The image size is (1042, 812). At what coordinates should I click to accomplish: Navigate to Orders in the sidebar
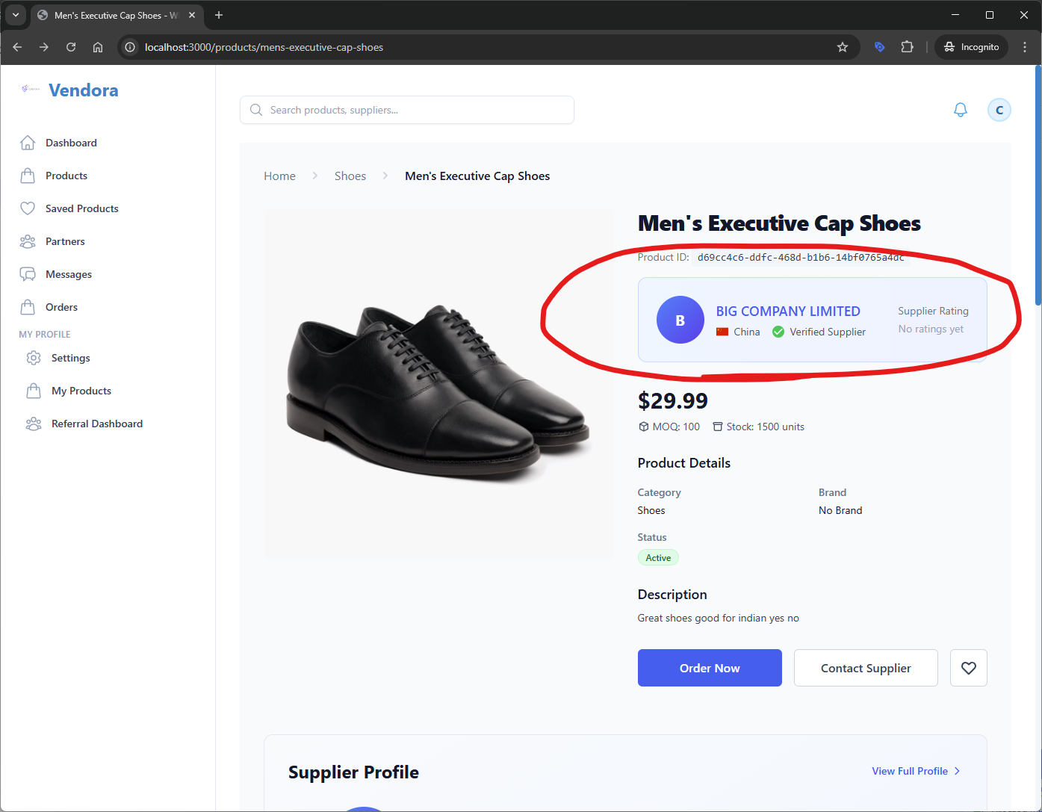point(61,307)
